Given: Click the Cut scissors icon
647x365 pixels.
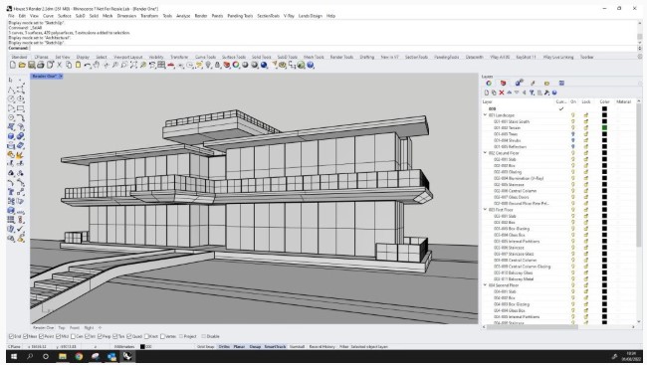Looking at the screenshot, I should pos(60,65).
